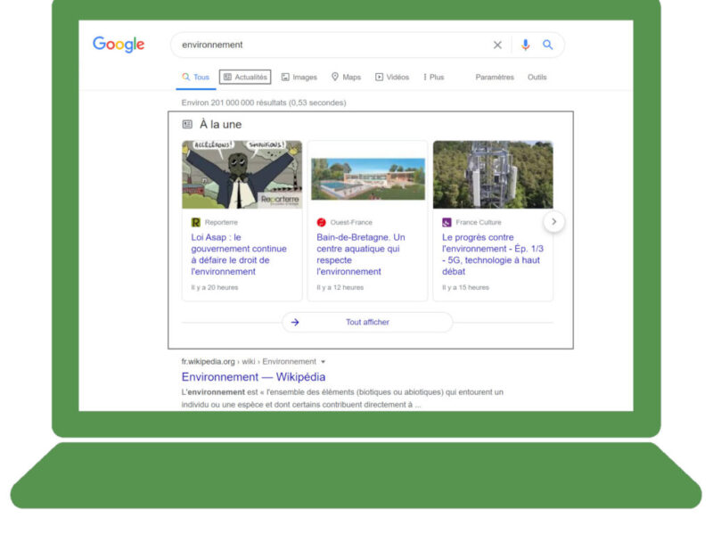Select the microphone voice search icon

[x=526, y=45]
